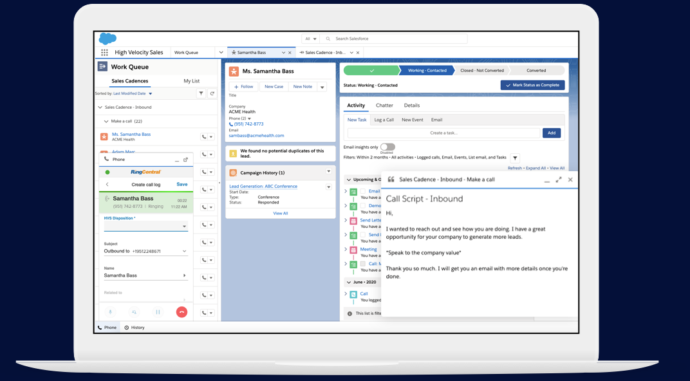Check the Call task checkbox
Screen dimensions: 690x381
(362, 263)
